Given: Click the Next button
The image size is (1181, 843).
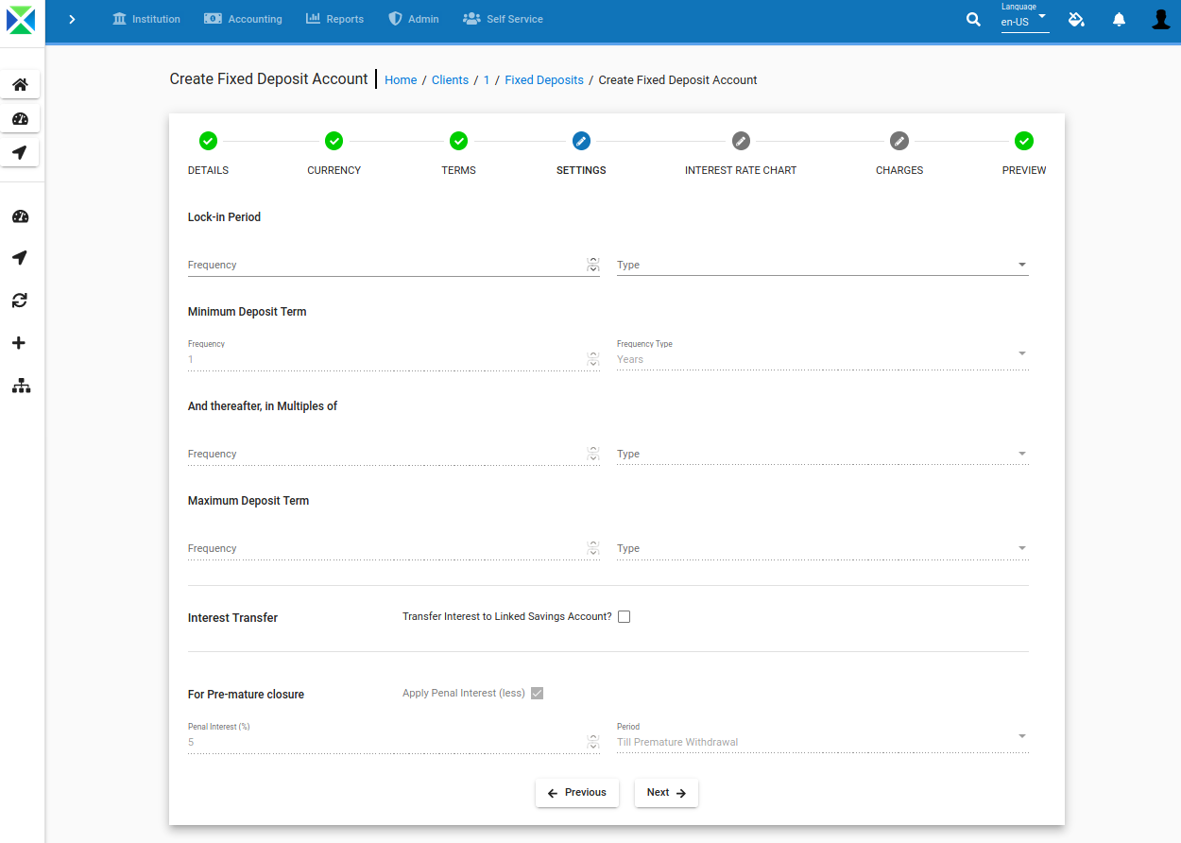Looking at the screenshot, I should [666, 793].
